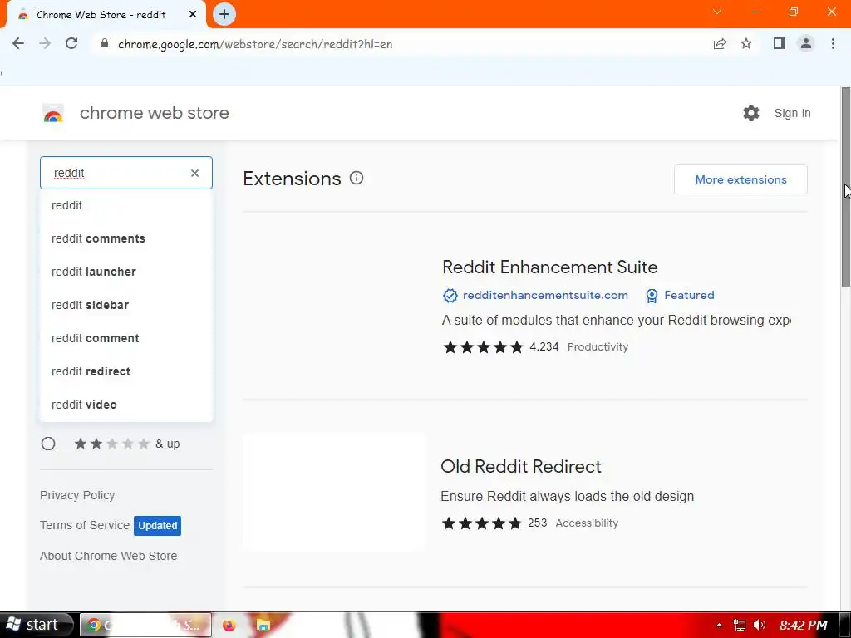This screenshot has width=851, height=638.
Task: Reload the page with the refresh icon
Action: [71, 44]
